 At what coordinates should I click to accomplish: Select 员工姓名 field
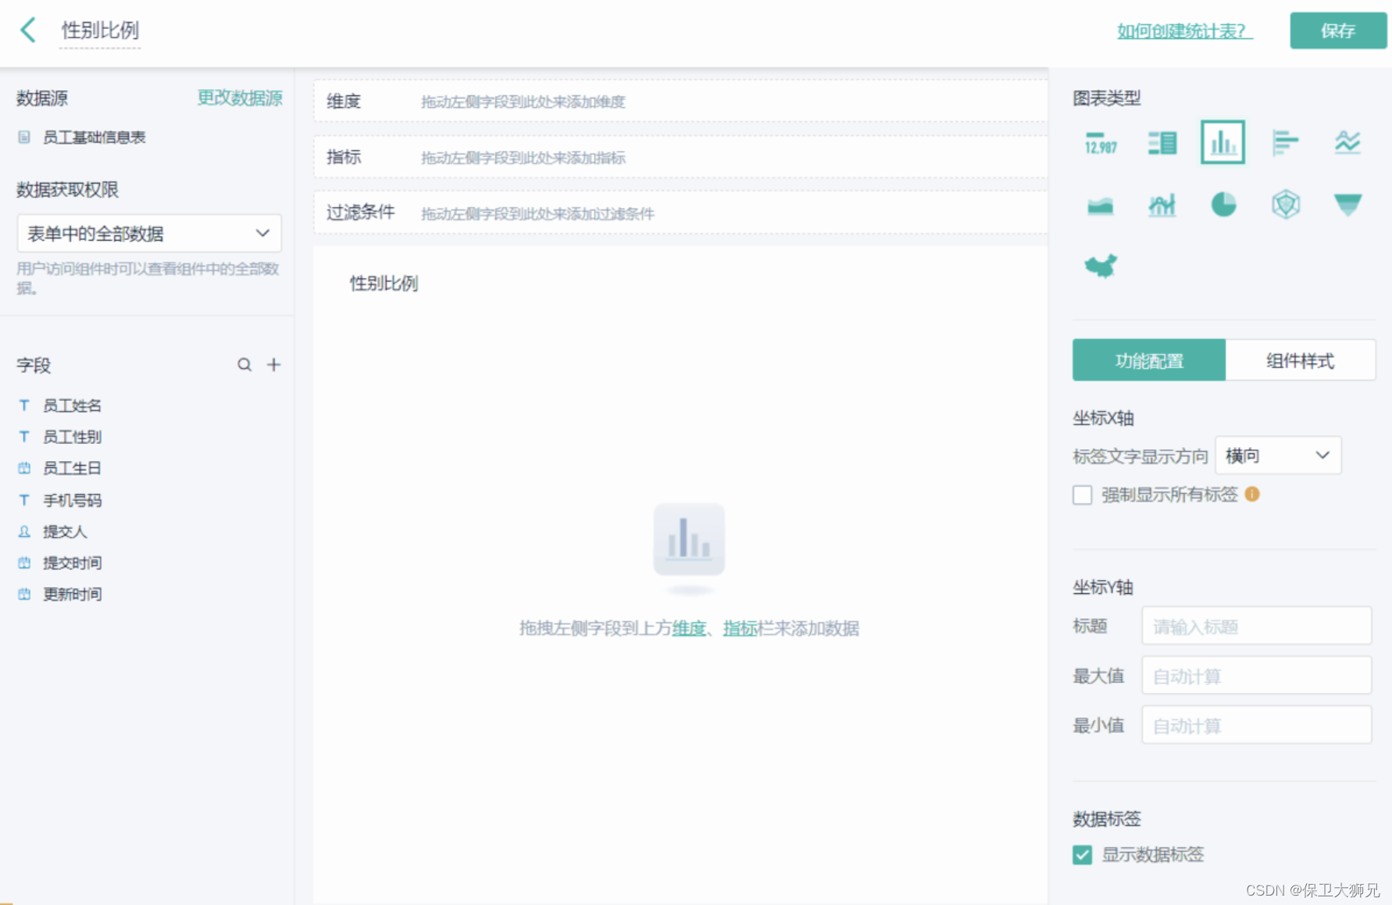tap(72, 406)
